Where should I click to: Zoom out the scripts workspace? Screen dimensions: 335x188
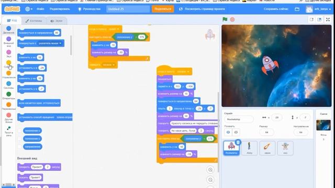[210, 180]
